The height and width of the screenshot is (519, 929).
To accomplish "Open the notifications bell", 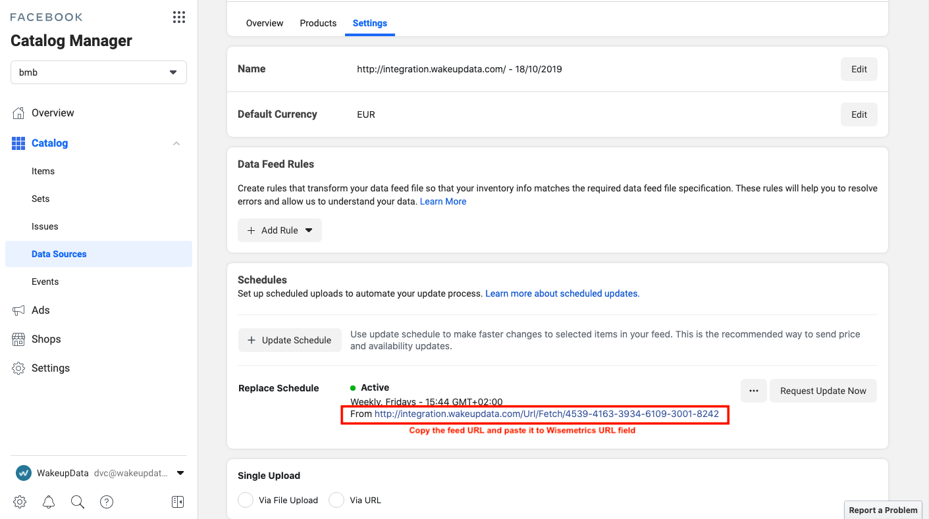I will click(x=49, y=502).
